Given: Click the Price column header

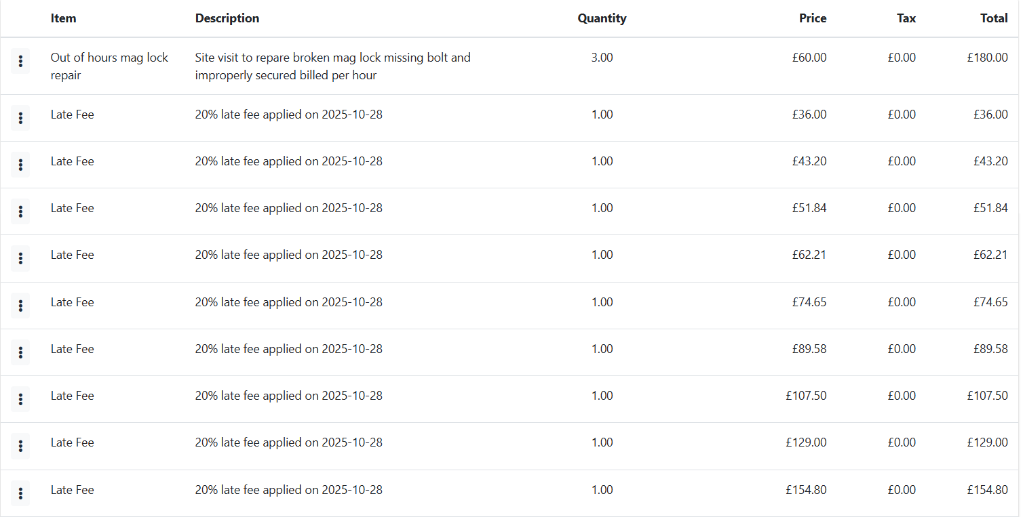Looking at the screenshot, I should 813,18.
